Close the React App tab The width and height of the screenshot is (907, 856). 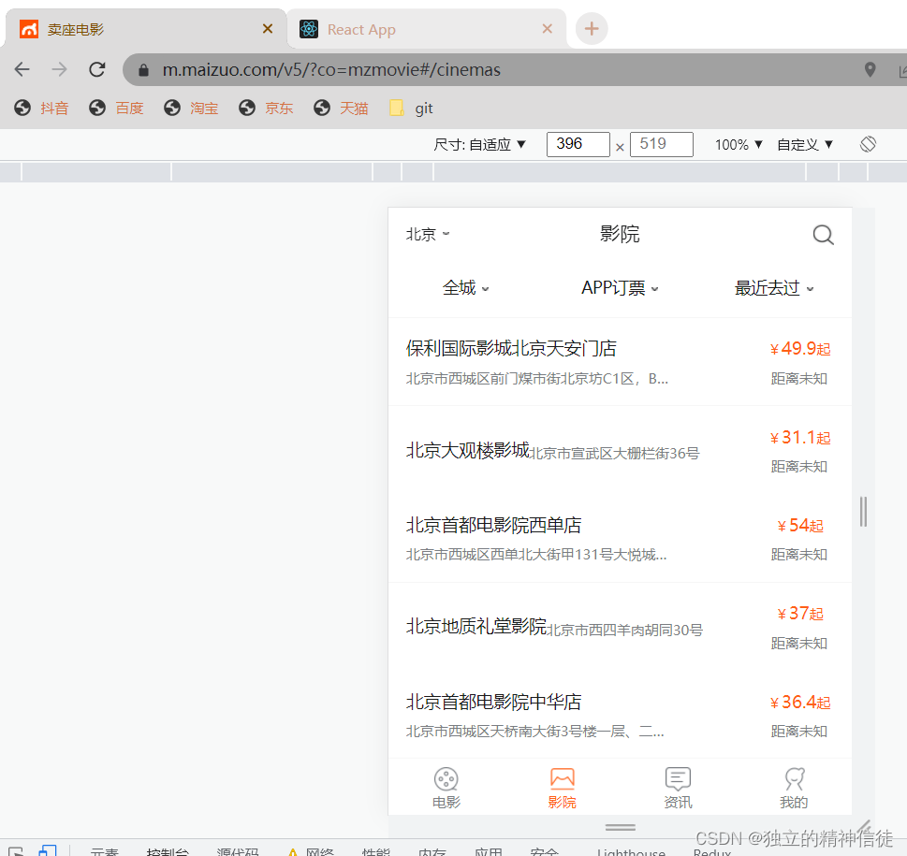point(548,28)
